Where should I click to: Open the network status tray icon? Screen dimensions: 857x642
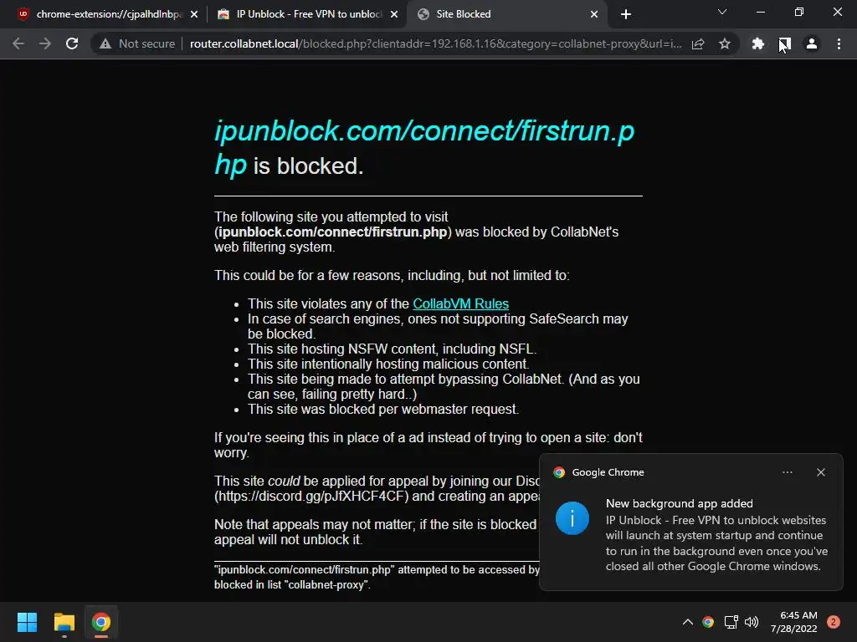pos(731,622)
